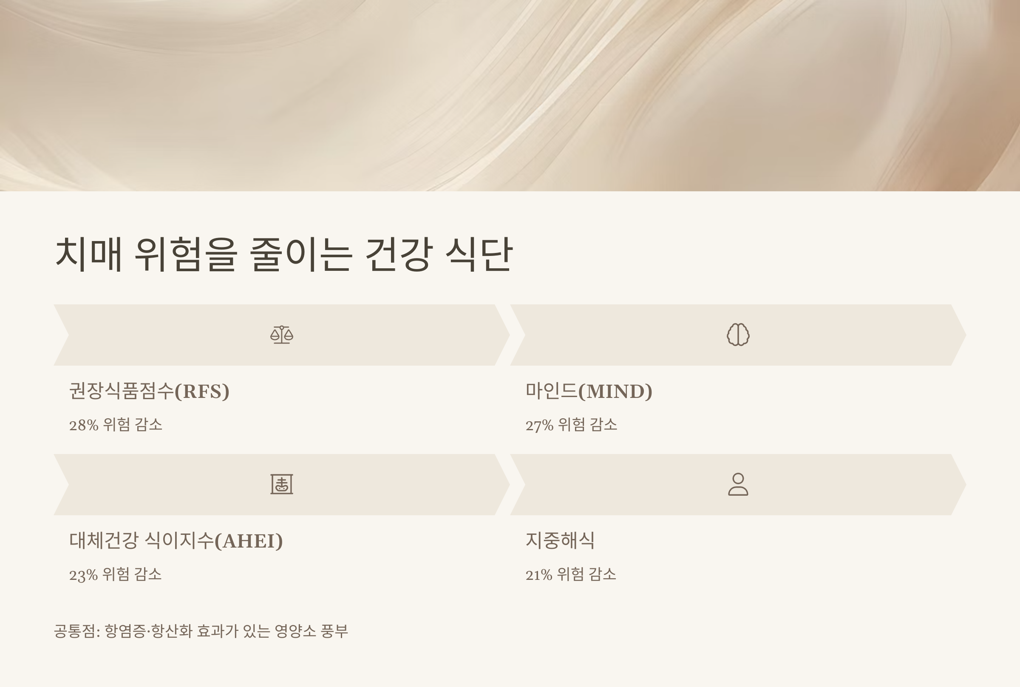Click the food bowl chart icon
This screenshot has width=1020, height=687.
click(x=282, y=485)
